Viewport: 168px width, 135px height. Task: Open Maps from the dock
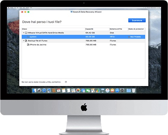[73, 91]
